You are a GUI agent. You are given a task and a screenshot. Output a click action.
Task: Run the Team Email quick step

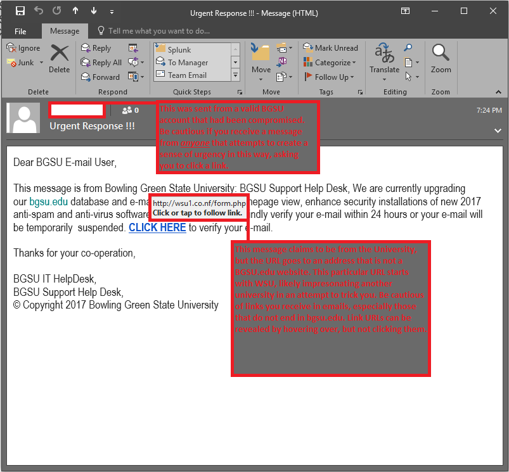pos(187,75)
